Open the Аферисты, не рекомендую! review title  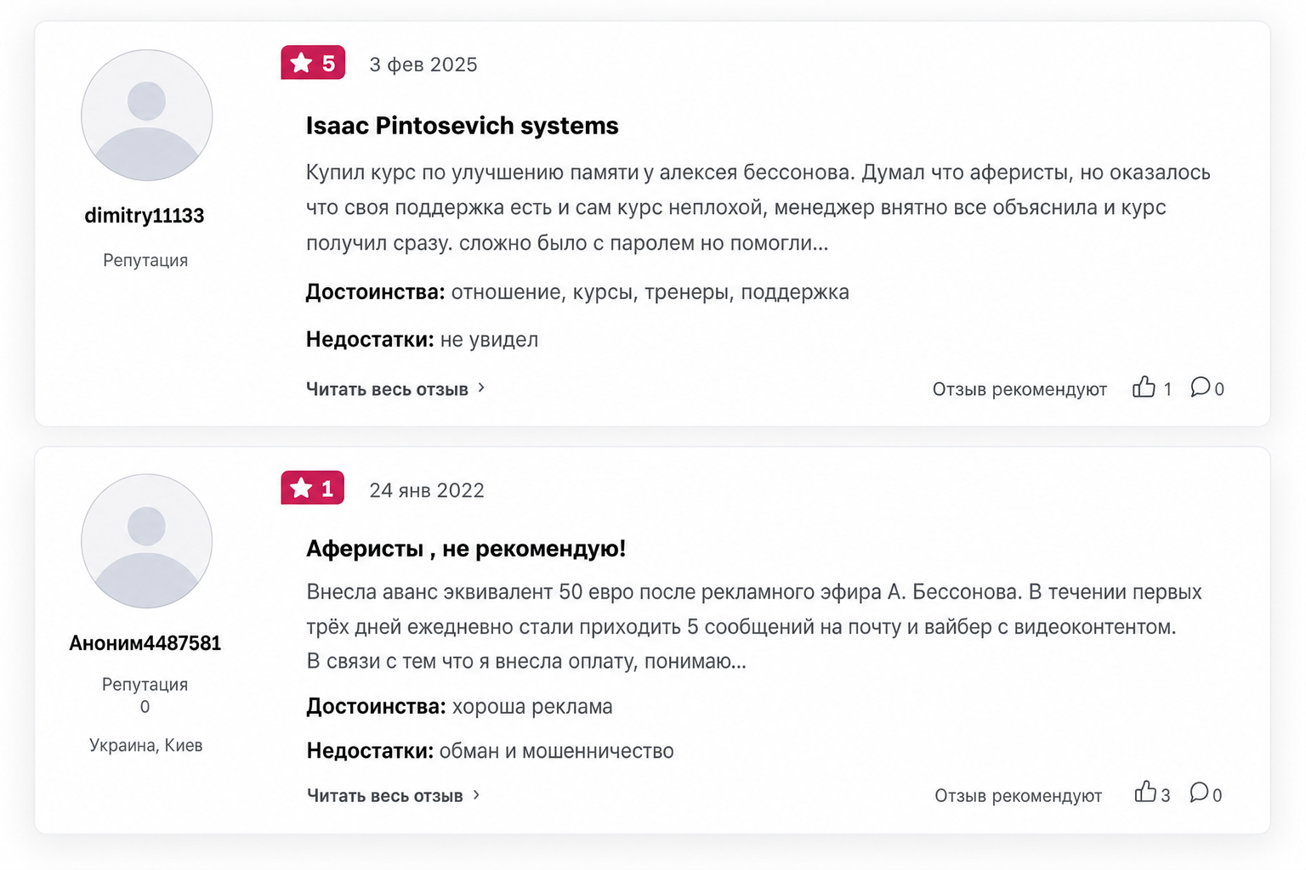(x=466, y=549)
